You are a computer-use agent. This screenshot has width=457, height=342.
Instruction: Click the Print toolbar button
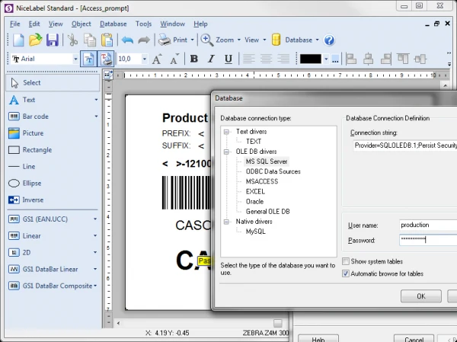[173, 40]
